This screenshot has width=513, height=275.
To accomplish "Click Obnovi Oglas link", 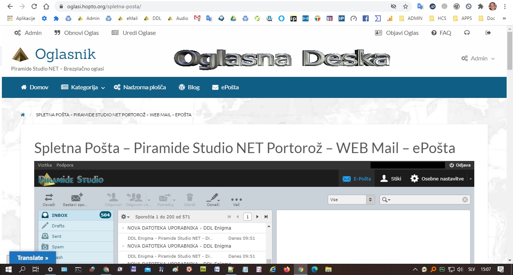I will [77, 33].
